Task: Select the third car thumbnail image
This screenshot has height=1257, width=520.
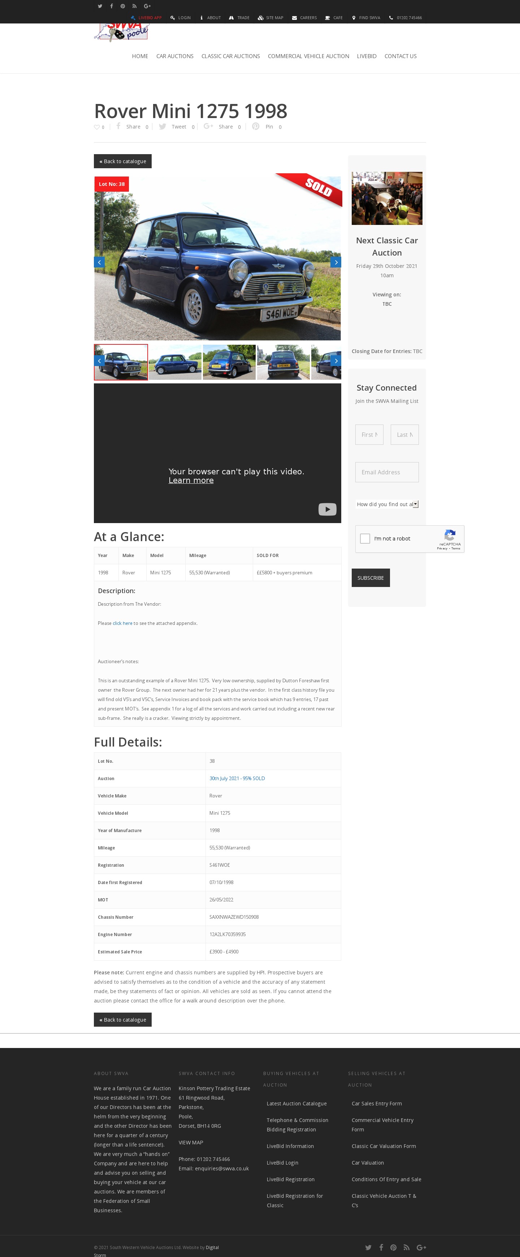Action: (x=229, y=362)
